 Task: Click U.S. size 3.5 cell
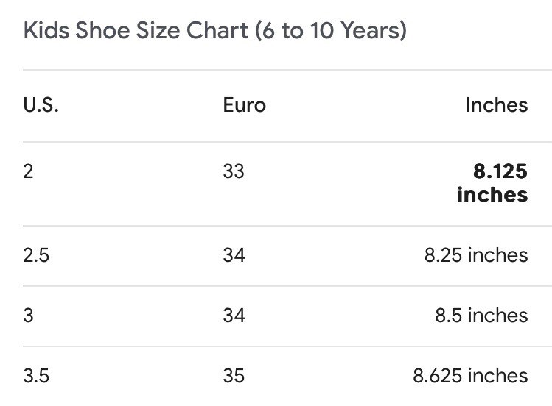click(36, 376)
